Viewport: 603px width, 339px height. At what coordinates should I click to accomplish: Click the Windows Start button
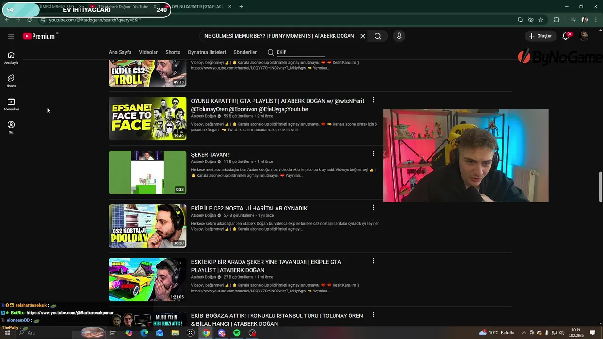8,333
